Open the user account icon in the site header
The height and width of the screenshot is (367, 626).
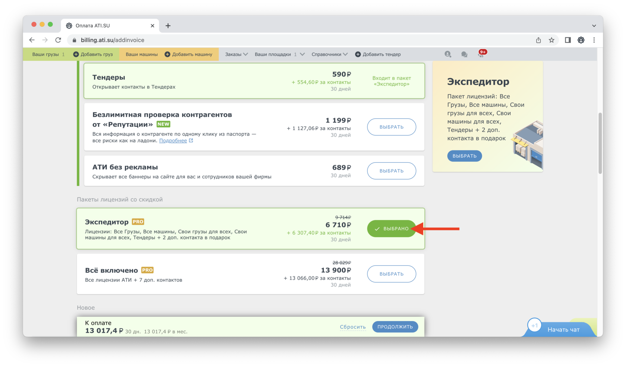448,54
